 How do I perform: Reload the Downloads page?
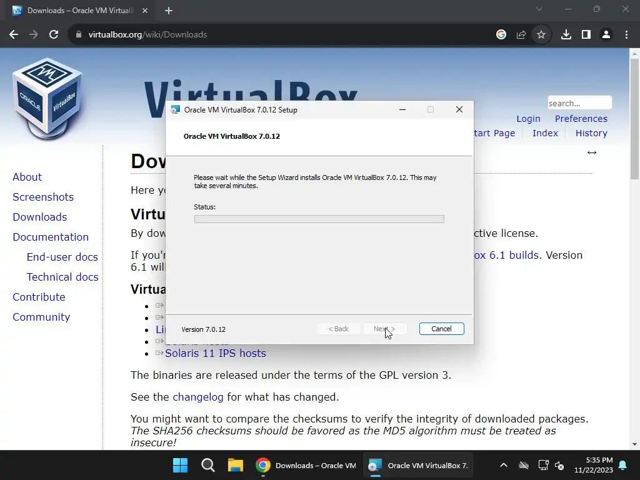click(x=54, y=35)
